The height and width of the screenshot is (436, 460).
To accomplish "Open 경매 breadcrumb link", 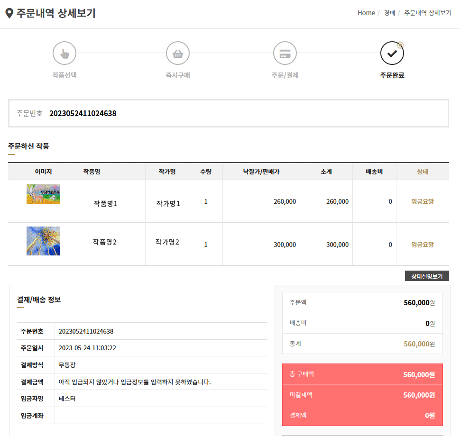I will click(390, 13).
